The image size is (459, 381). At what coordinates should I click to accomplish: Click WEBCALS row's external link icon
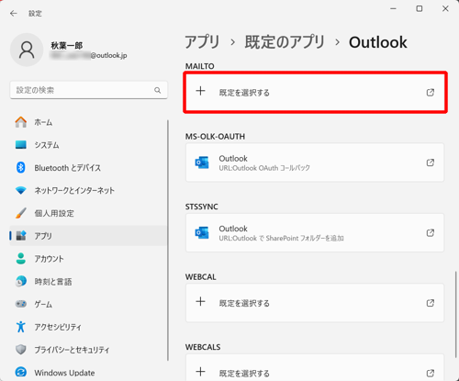[x=431, y=373]
